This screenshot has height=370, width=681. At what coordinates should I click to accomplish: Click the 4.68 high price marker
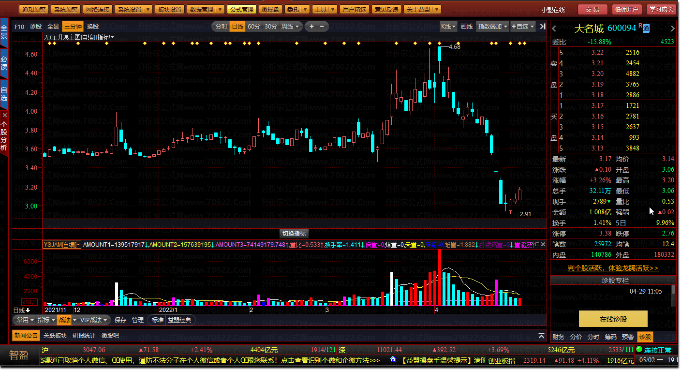tap(455, 47)
